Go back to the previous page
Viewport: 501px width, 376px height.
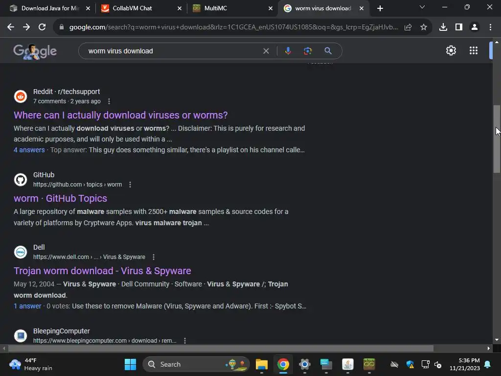[11, 27]
